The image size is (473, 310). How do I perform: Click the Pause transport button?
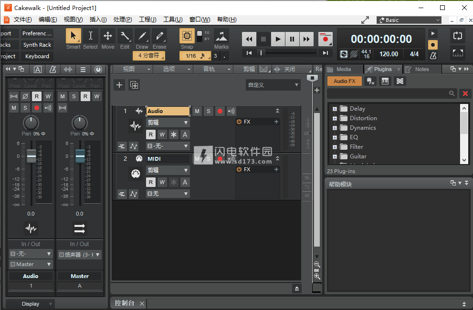coord(292,39)
